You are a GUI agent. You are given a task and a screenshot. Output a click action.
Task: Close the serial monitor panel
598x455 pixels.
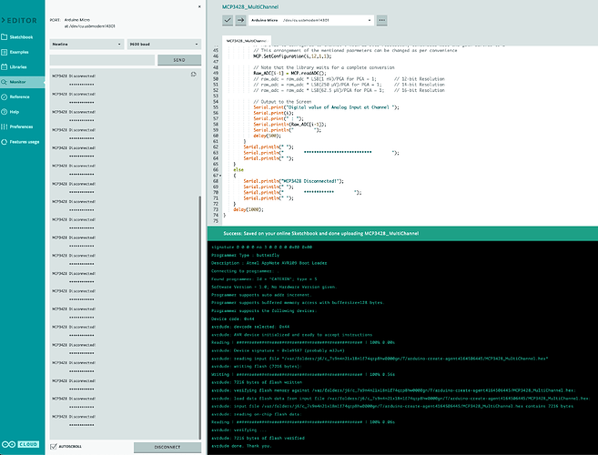[x=199, y=6]
